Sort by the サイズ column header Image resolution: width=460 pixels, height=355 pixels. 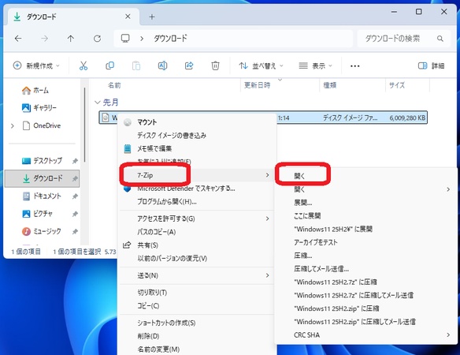[397, 85]
